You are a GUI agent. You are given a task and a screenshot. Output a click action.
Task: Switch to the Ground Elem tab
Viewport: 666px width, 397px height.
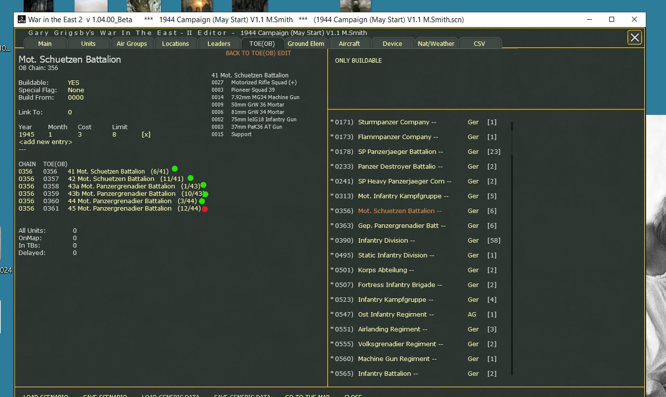tap(306, 43)
